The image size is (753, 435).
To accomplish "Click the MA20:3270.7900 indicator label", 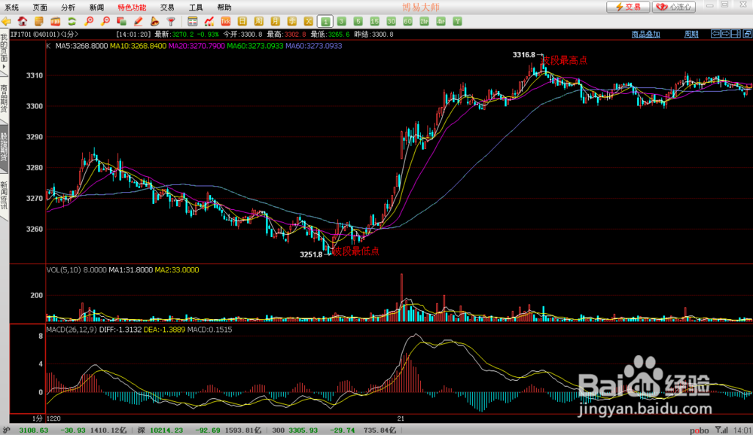I will (197, 46).
